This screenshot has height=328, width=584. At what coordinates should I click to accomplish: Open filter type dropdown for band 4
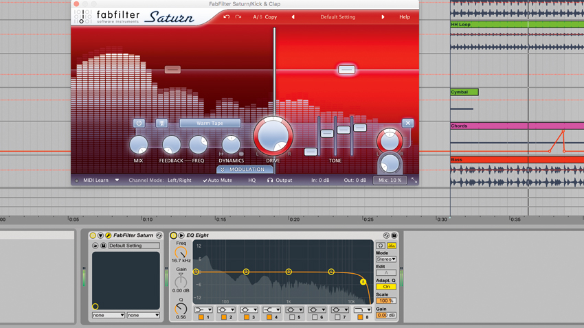pyautogui.click(x=271, y=309)
